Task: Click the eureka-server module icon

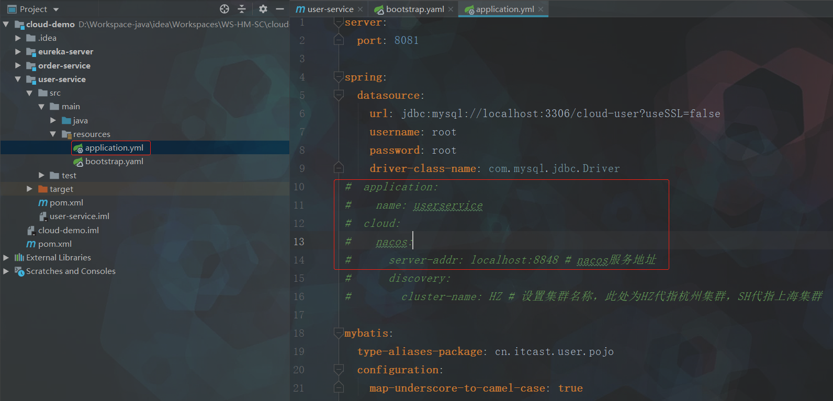Action: click(x=31, y=52)
